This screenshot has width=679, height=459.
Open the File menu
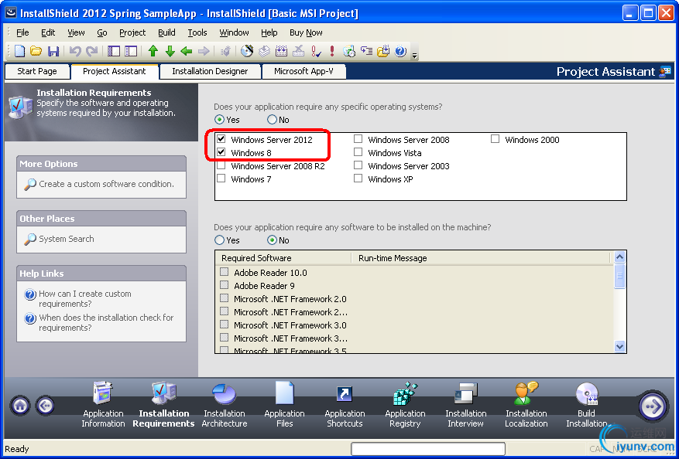click(x=22, y=32)
